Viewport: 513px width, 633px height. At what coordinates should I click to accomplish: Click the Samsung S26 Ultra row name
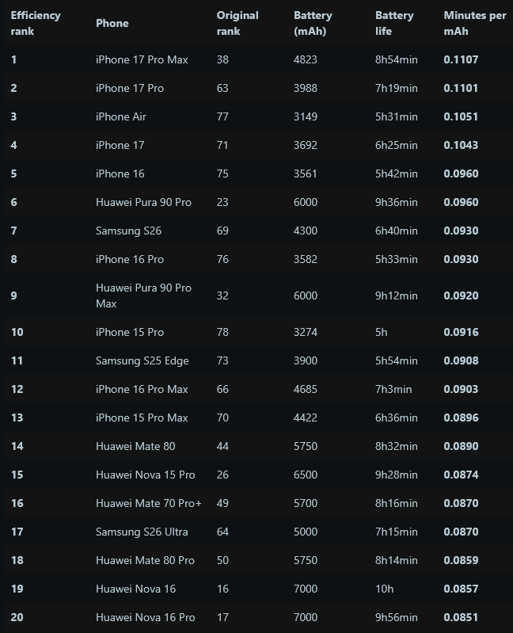click(x=142, y=532)
